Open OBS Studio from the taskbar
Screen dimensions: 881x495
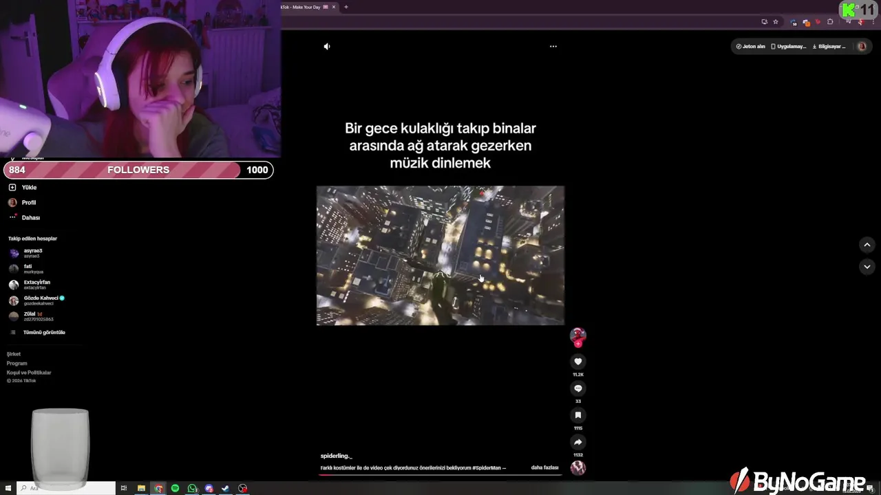tap(242, 488)
